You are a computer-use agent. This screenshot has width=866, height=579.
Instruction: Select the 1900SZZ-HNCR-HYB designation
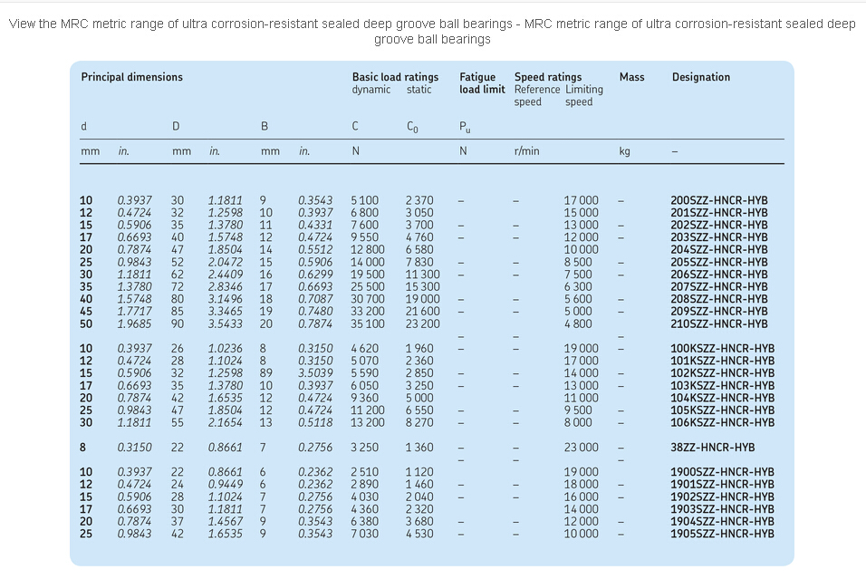(722, 472)
